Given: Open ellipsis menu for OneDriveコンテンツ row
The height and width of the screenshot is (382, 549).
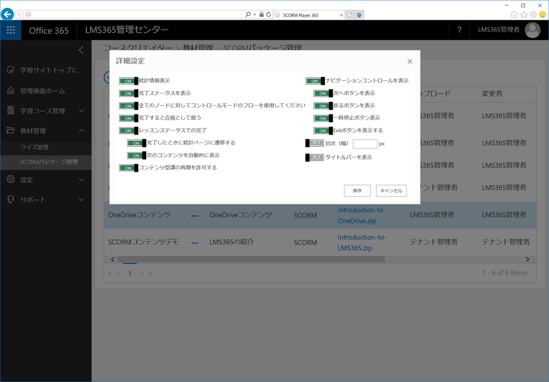Looking at the screenshot, I should (x=194, y=215).
